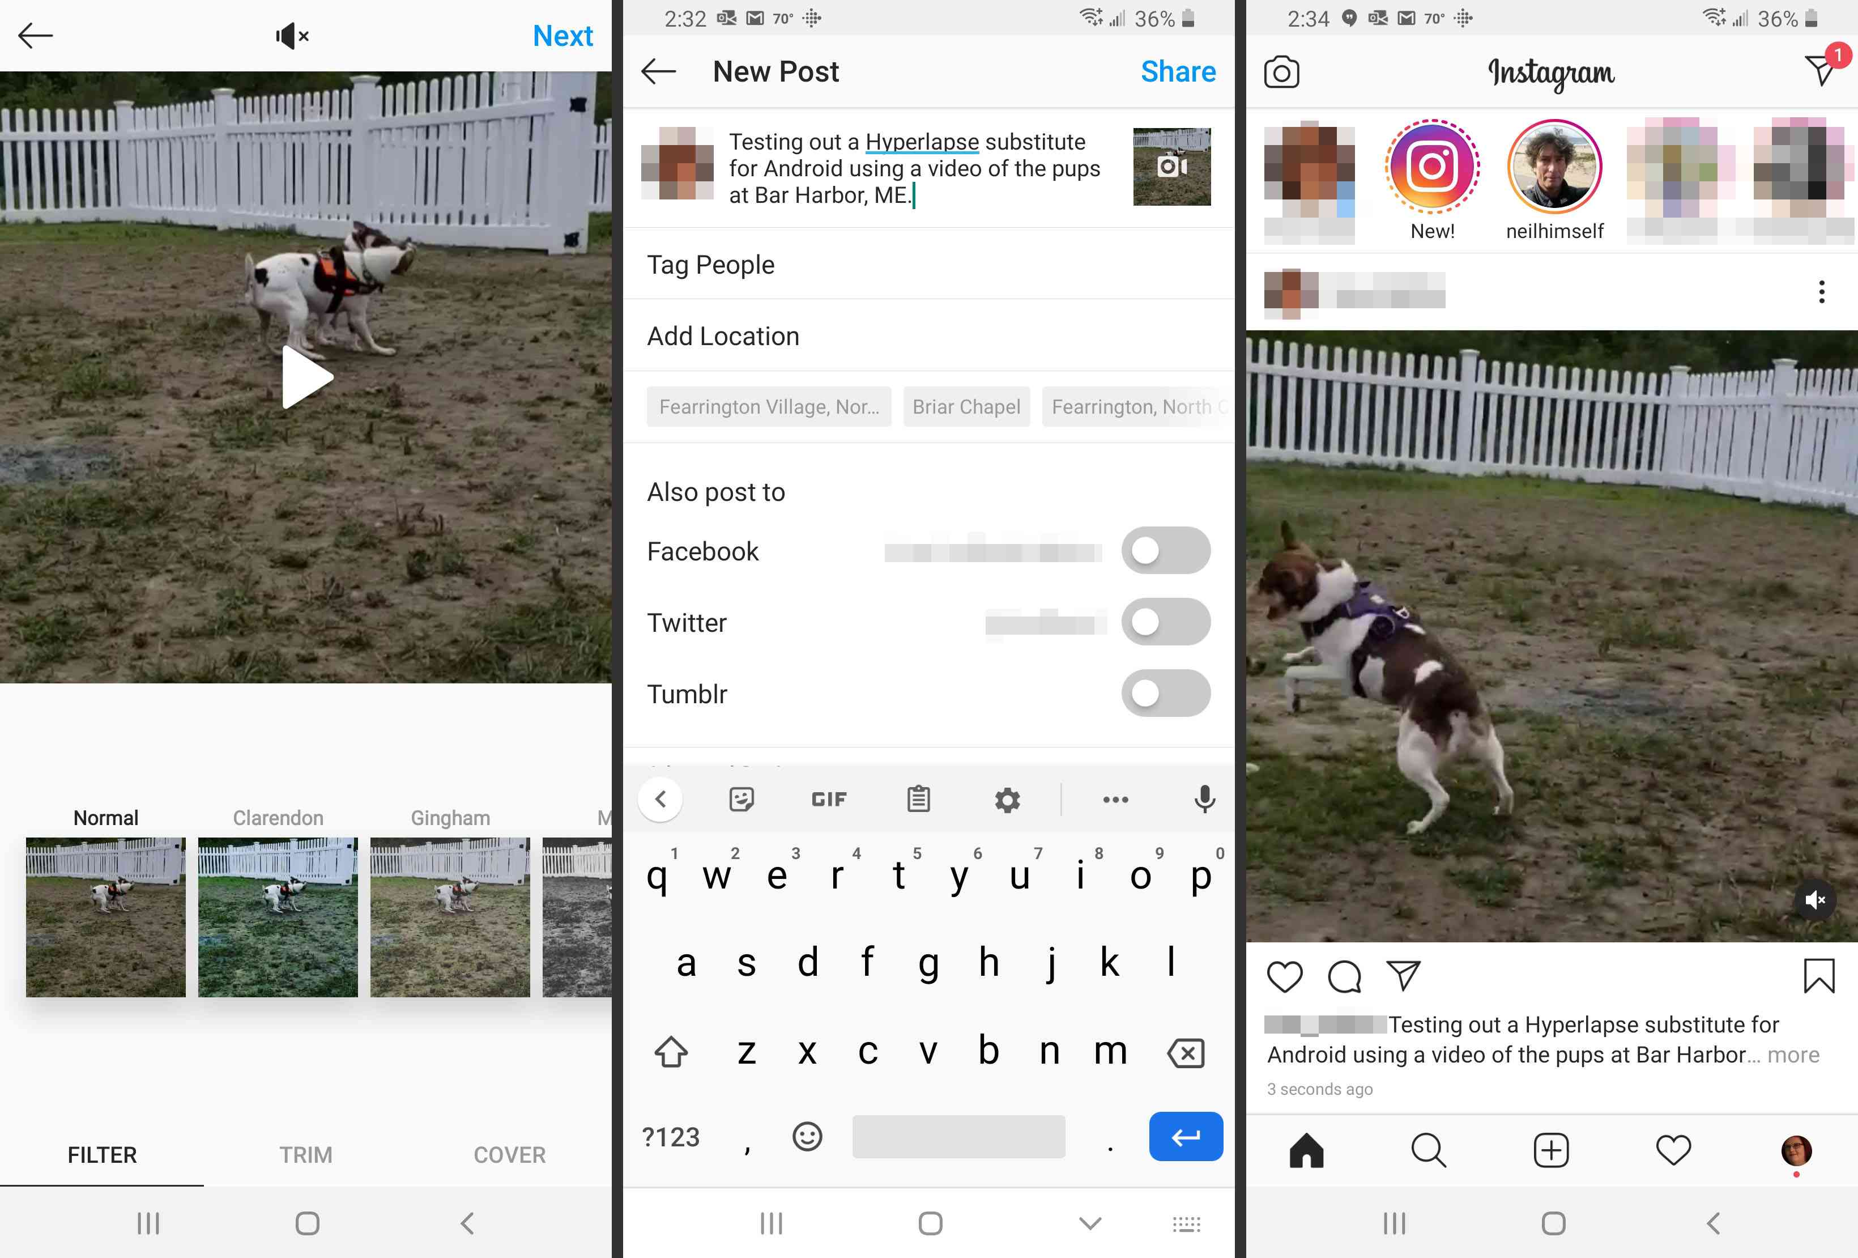Tap the comment bubble icon

click(1343, 976)
